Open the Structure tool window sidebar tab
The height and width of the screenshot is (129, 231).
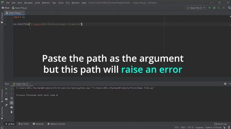click(x=2, y=96)
